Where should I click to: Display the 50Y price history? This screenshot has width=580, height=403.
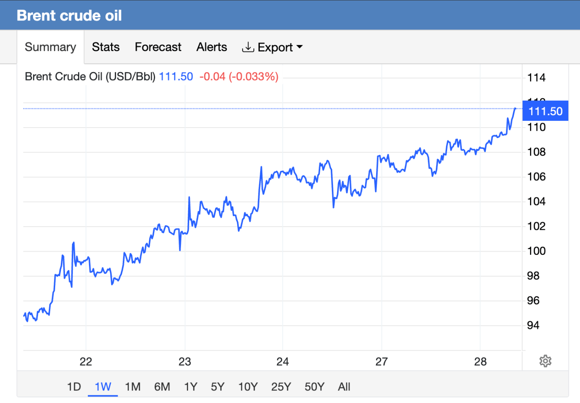314,387
